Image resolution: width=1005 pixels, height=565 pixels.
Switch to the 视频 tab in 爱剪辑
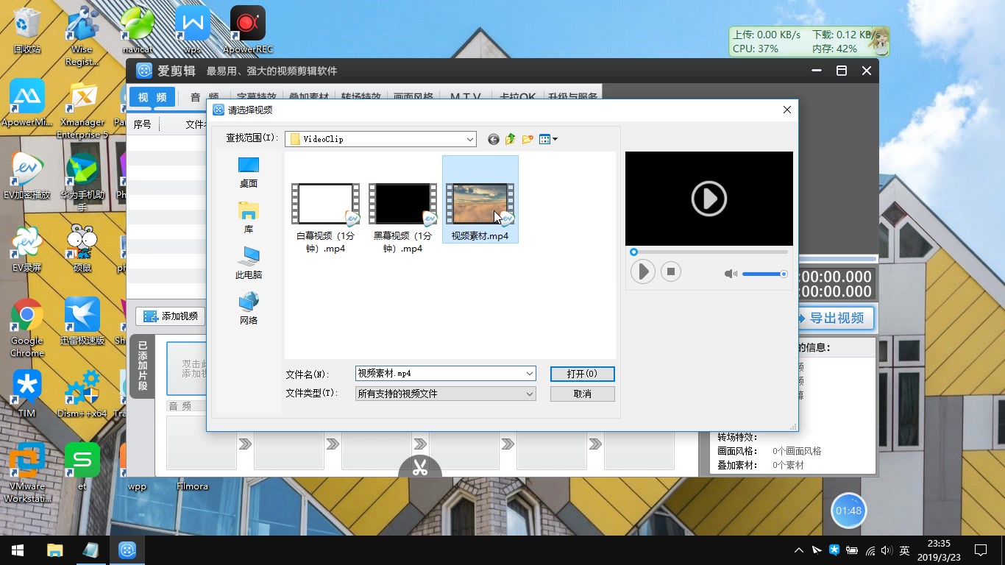(152, 97)
